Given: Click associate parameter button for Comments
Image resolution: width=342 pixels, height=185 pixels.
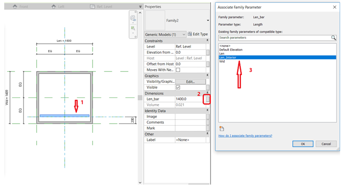Looking at the screenshot, I should pos(208,122).
